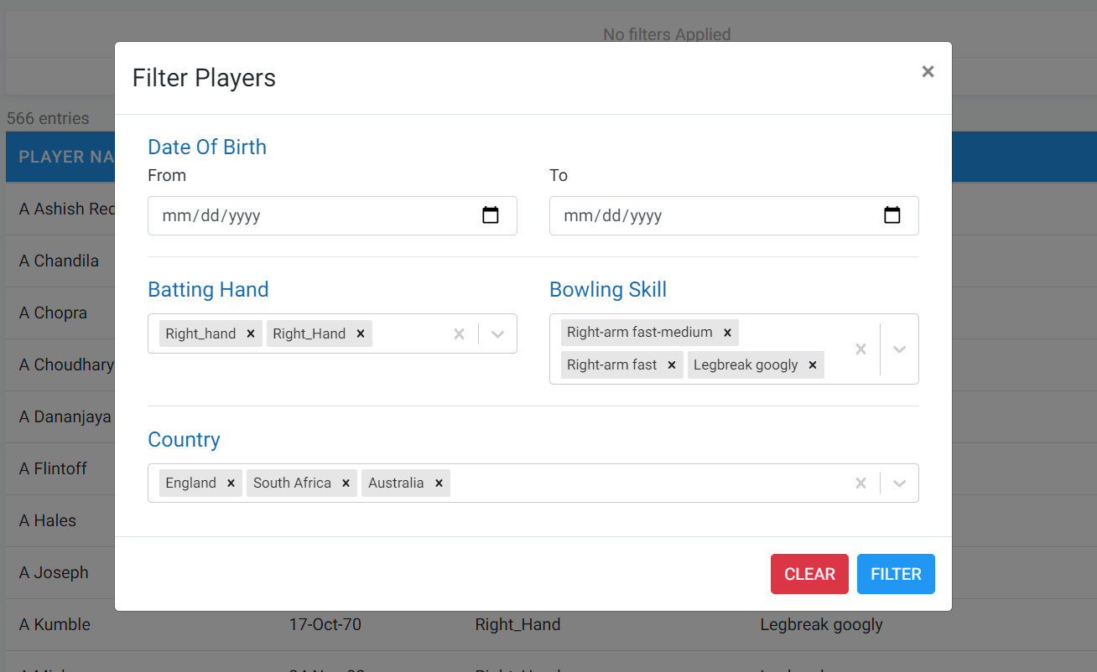Viewport: 1097px width, 672px height.
Task: Remove the Right_hand batting tag
Action: coord(250,333)
